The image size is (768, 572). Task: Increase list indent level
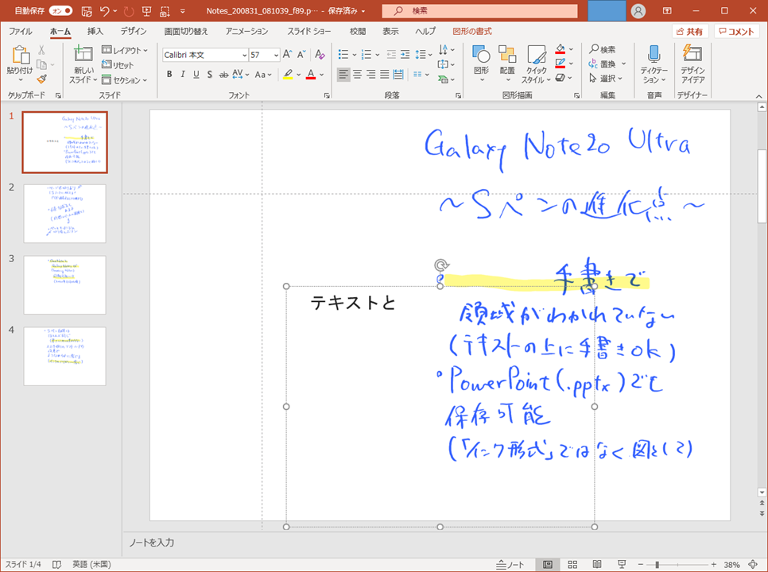click(405, 54)
